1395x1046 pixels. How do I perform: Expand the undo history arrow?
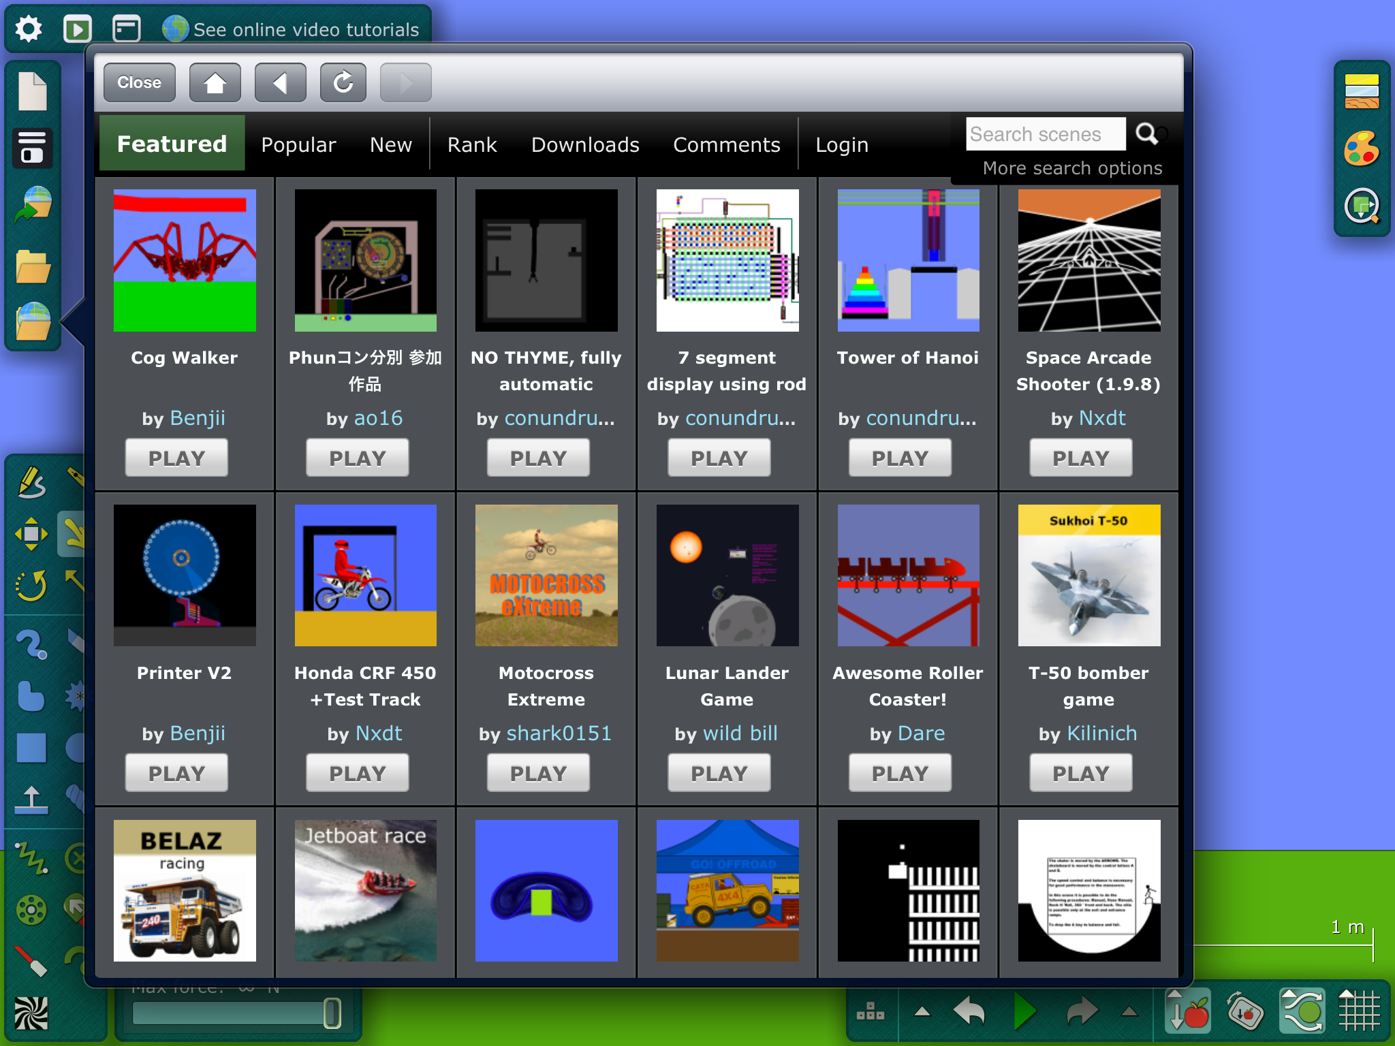point(922,1012)
